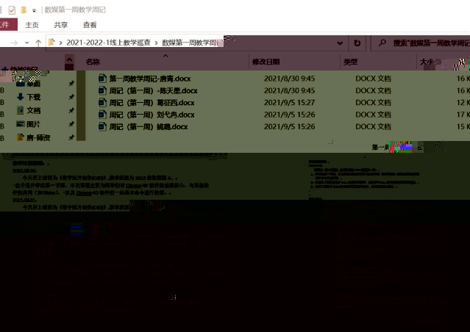Viewport: 470px width, 332px height.
Task: Select 周记（第一周）葛征西.docx file icon
Action: tap(102, 103)
